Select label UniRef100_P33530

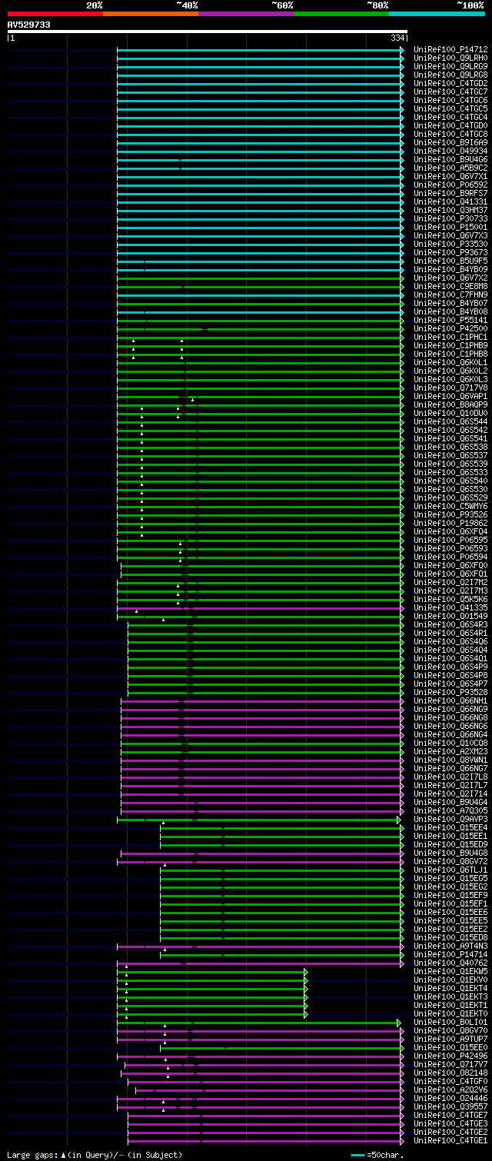click(450, 244)
